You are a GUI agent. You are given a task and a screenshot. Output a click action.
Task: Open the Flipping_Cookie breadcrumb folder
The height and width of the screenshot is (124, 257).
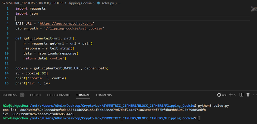tap(80, 3)
